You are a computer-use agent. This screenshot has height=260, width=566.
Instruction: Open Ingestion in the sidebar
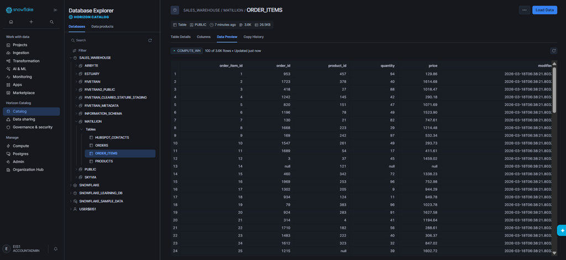(32, 53)
